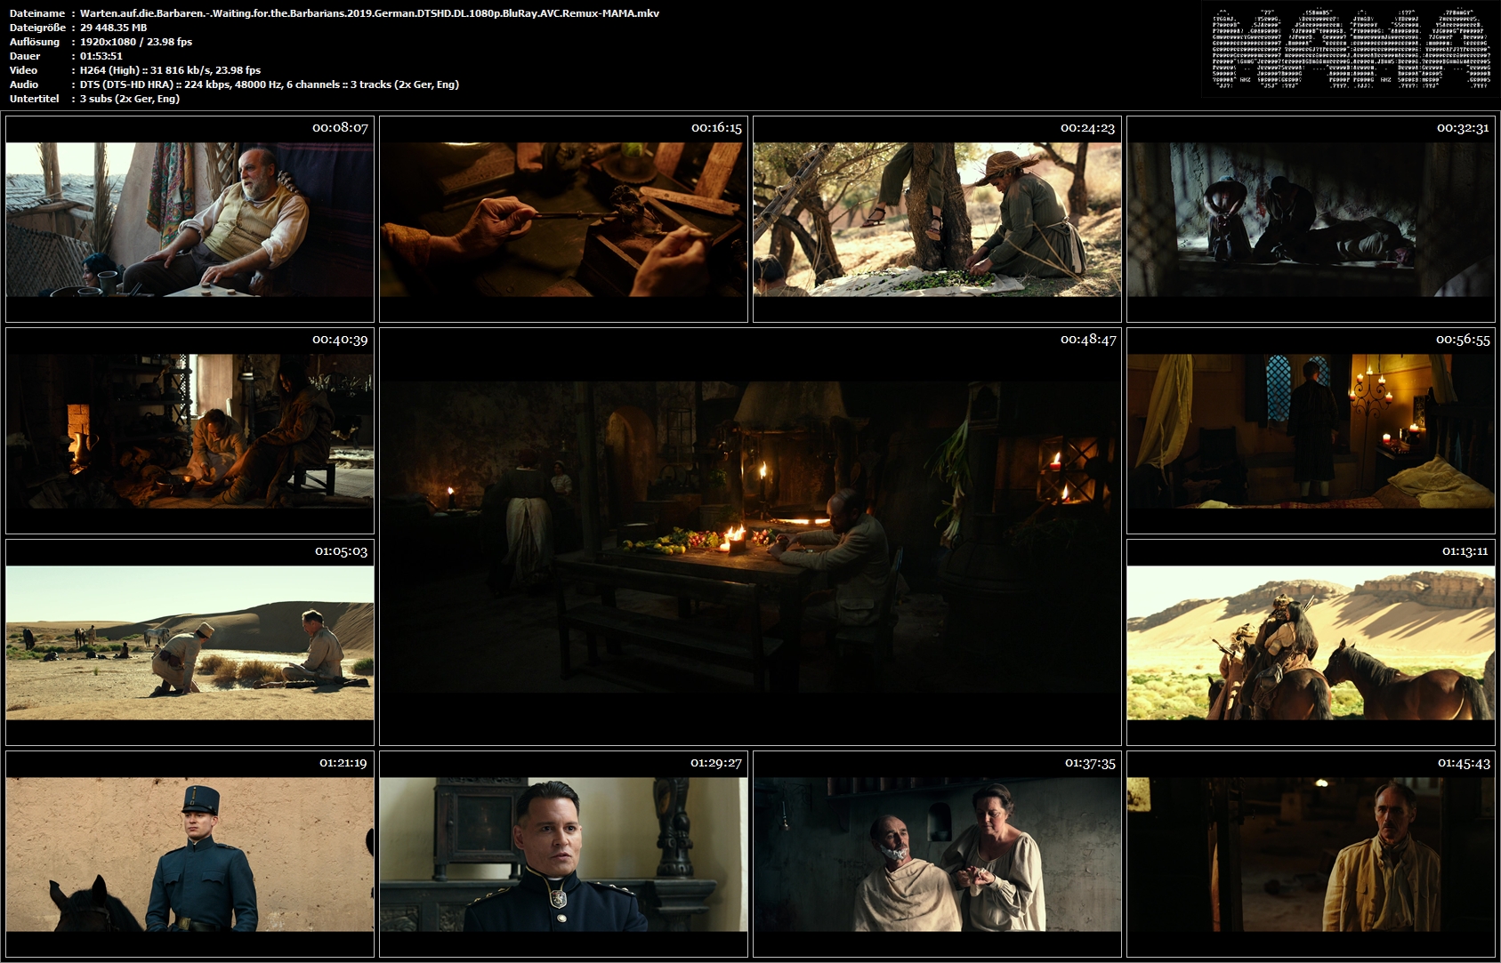Select the '3 subs (2x Ger, Eng)' text
The height and width of the screenshot is (963, 1501).
[x=130, y=99]
